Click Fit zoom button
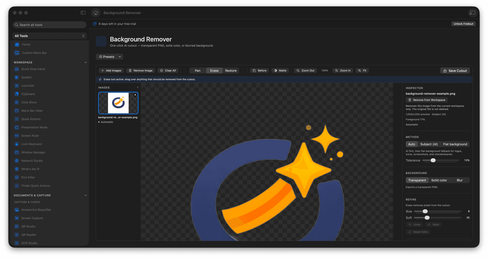The width and height of the screenshot is (488, 258). tap(362, 71)
